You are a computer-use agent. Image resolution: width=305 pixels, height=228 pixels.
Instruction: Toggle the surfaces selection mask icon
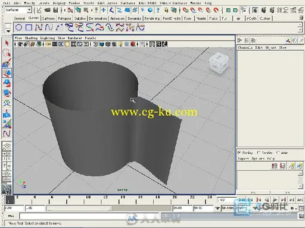127,10
